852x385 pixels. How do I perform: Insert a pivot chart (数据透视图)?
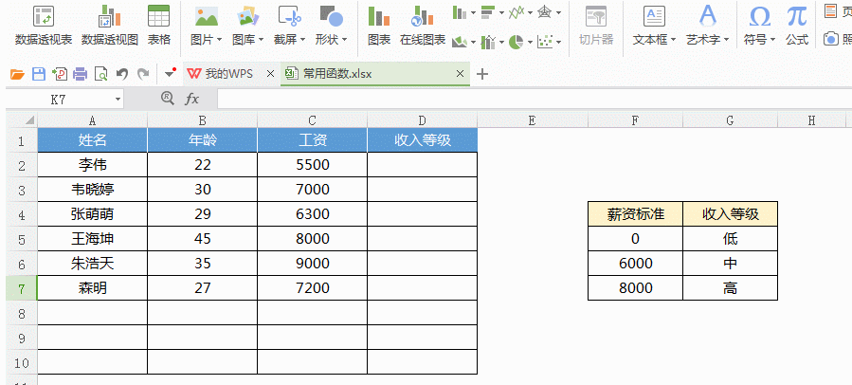tap(110, 25)
